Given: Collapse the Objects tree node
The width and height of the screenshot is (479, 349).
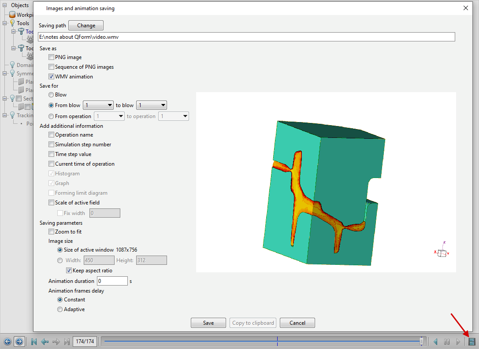Looking at the screenshot, I should (x=5, y=5).
